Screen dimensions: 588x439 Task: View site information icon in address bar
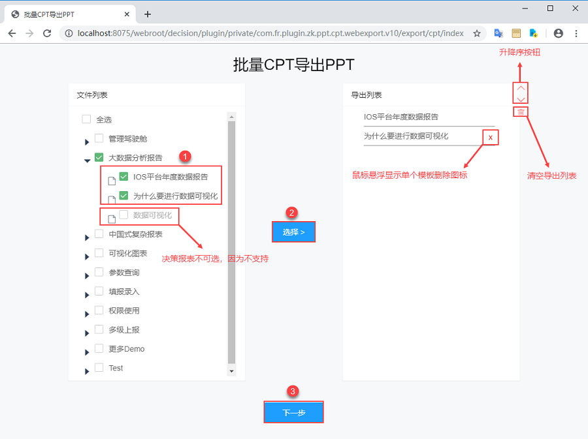[69, 33]
